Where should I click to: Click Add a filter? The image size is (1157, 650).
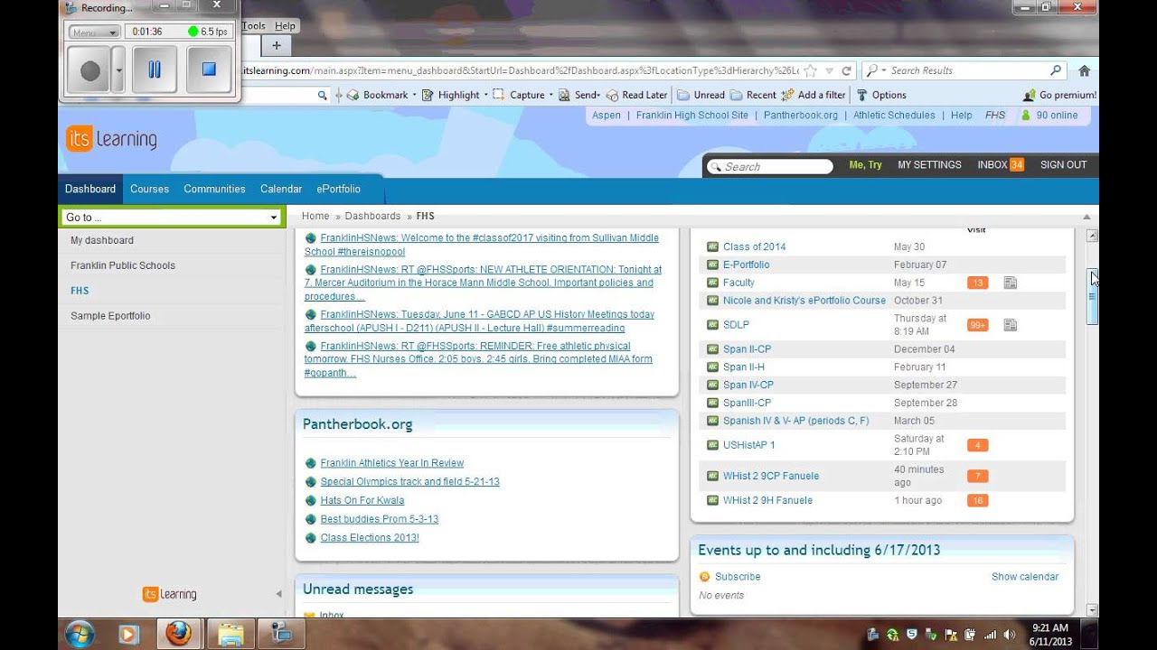(814, 95)
